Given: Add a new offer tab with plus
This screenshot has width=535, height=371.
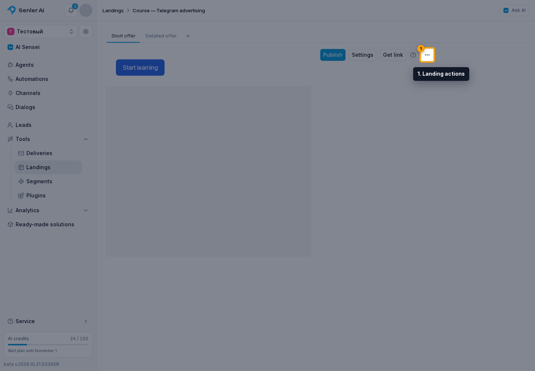Looking at the screenshot, I should [188, 36].
